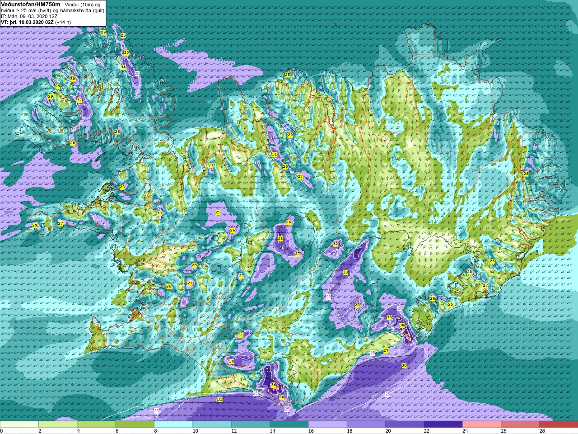Screen dimensions: 578x434
Task: Pick the 20–22 m/s violet legend swatch
Action: [x=405, y=425]
